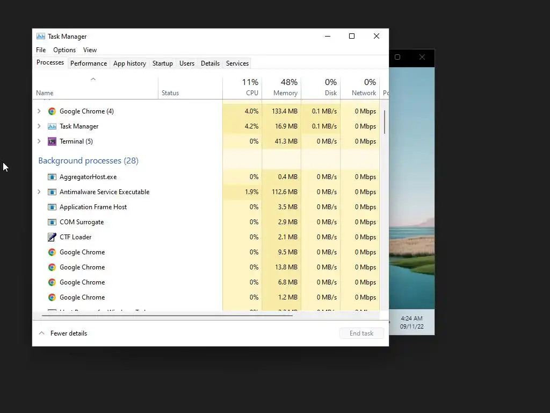Click the 1.9% CPU value
The width and height of the screenshot is (550, 413).
(x=251, y=192)
